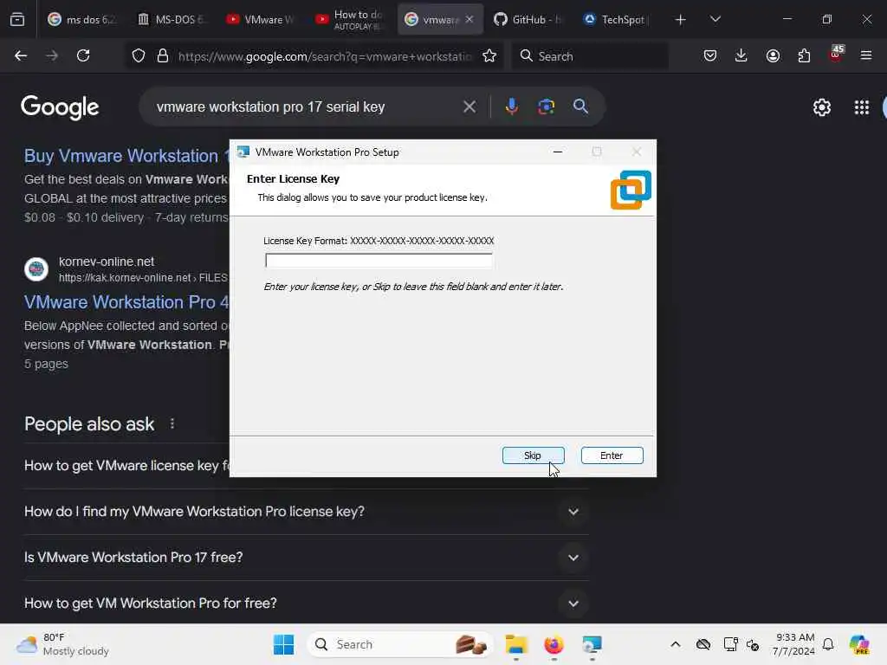Switch to GitHub tab

tap(529, 19)
